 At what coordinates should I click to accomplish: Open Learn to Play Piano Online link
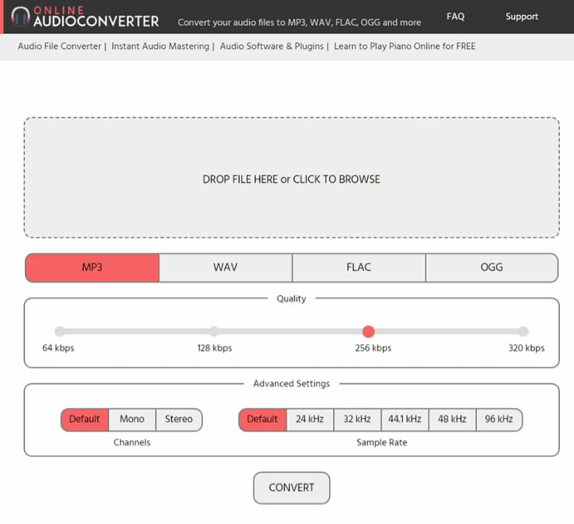(x=404, y=46)
